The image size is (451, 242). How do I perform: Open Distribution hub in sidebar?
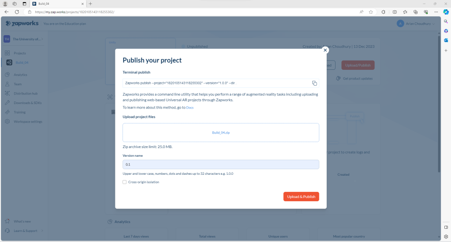(x=25, y=93)
